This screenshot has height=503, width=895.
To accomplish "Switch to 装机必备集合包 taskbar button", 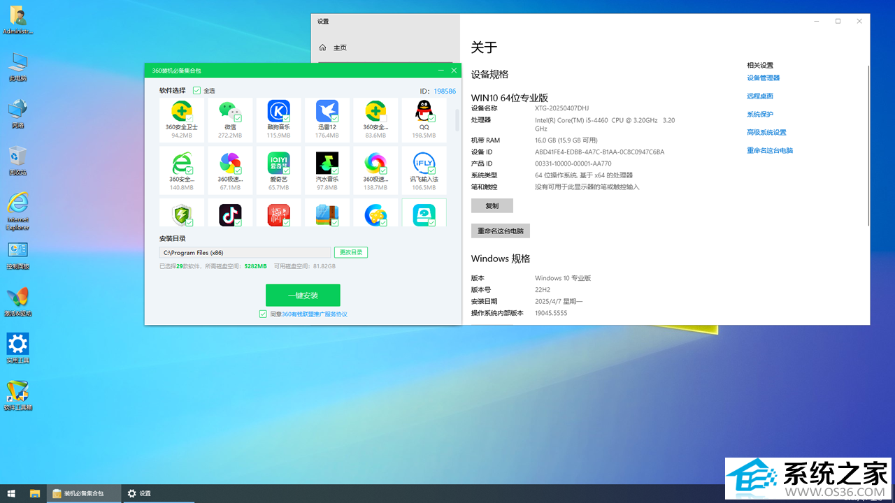I will click(84, 493).
